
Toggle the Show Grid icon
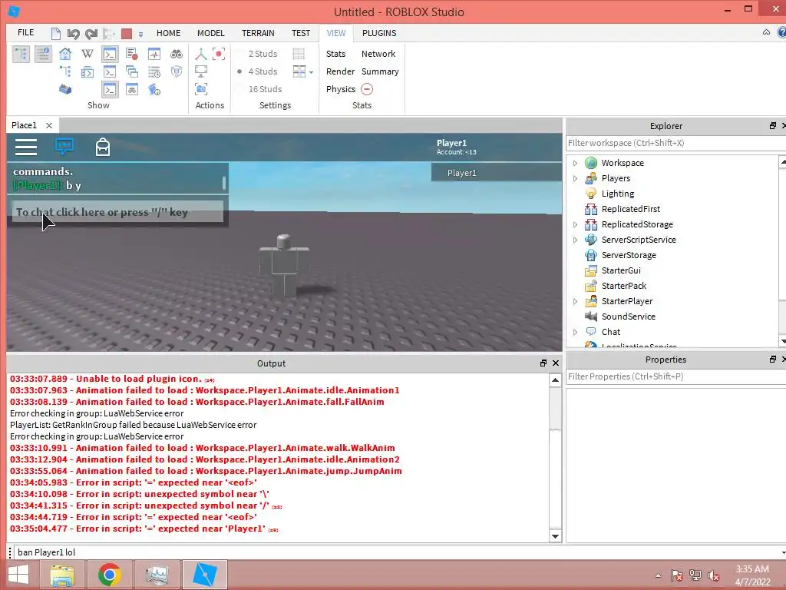click(x=299, y=54)
